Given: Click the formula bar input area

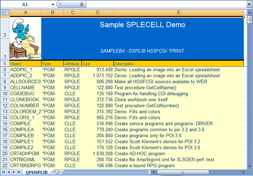Looking at the screenshot, I should tap(166, 4).
